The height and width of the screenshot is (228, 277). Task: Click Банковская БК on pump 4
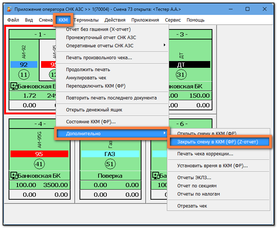pos(39,176)
